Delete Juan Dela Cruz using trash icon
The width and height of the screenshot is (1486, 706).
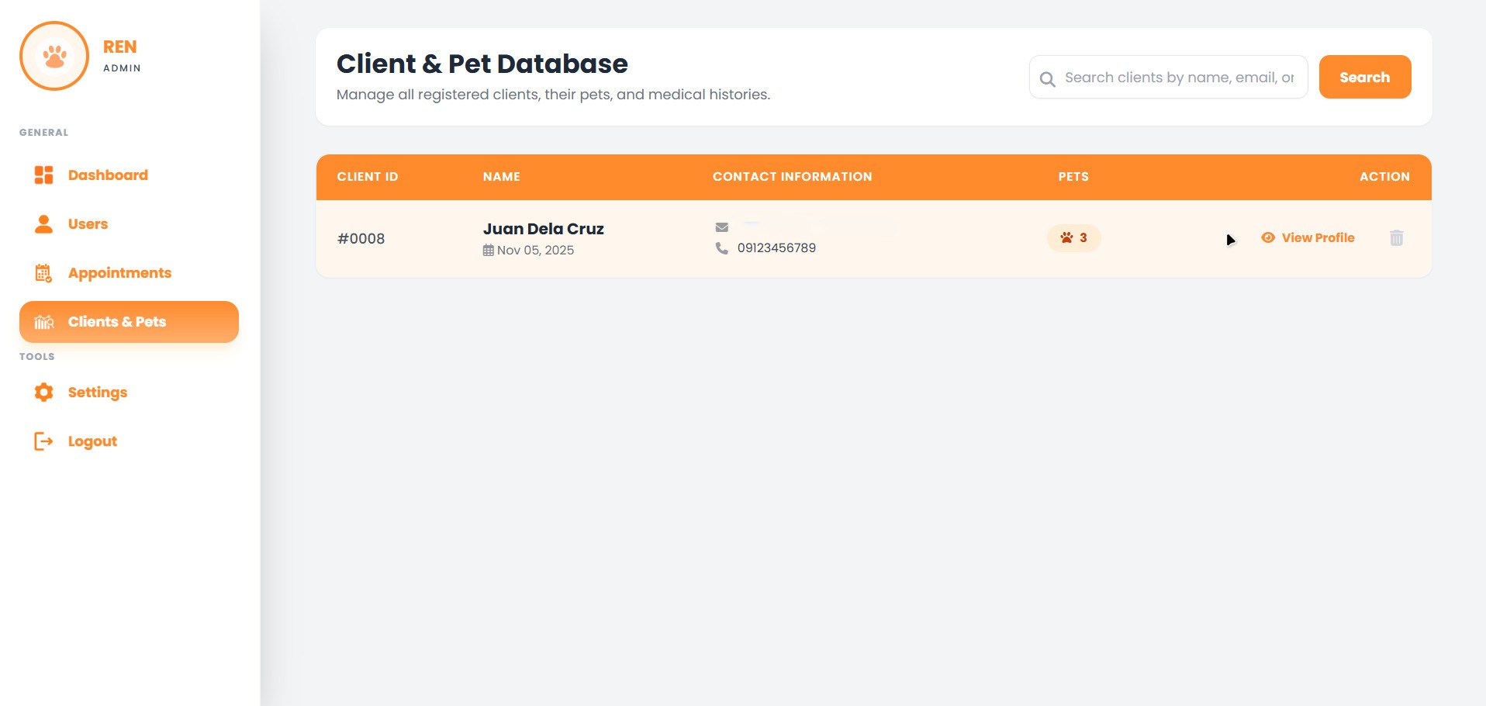pyautogui.click(x=1396, y=238)
